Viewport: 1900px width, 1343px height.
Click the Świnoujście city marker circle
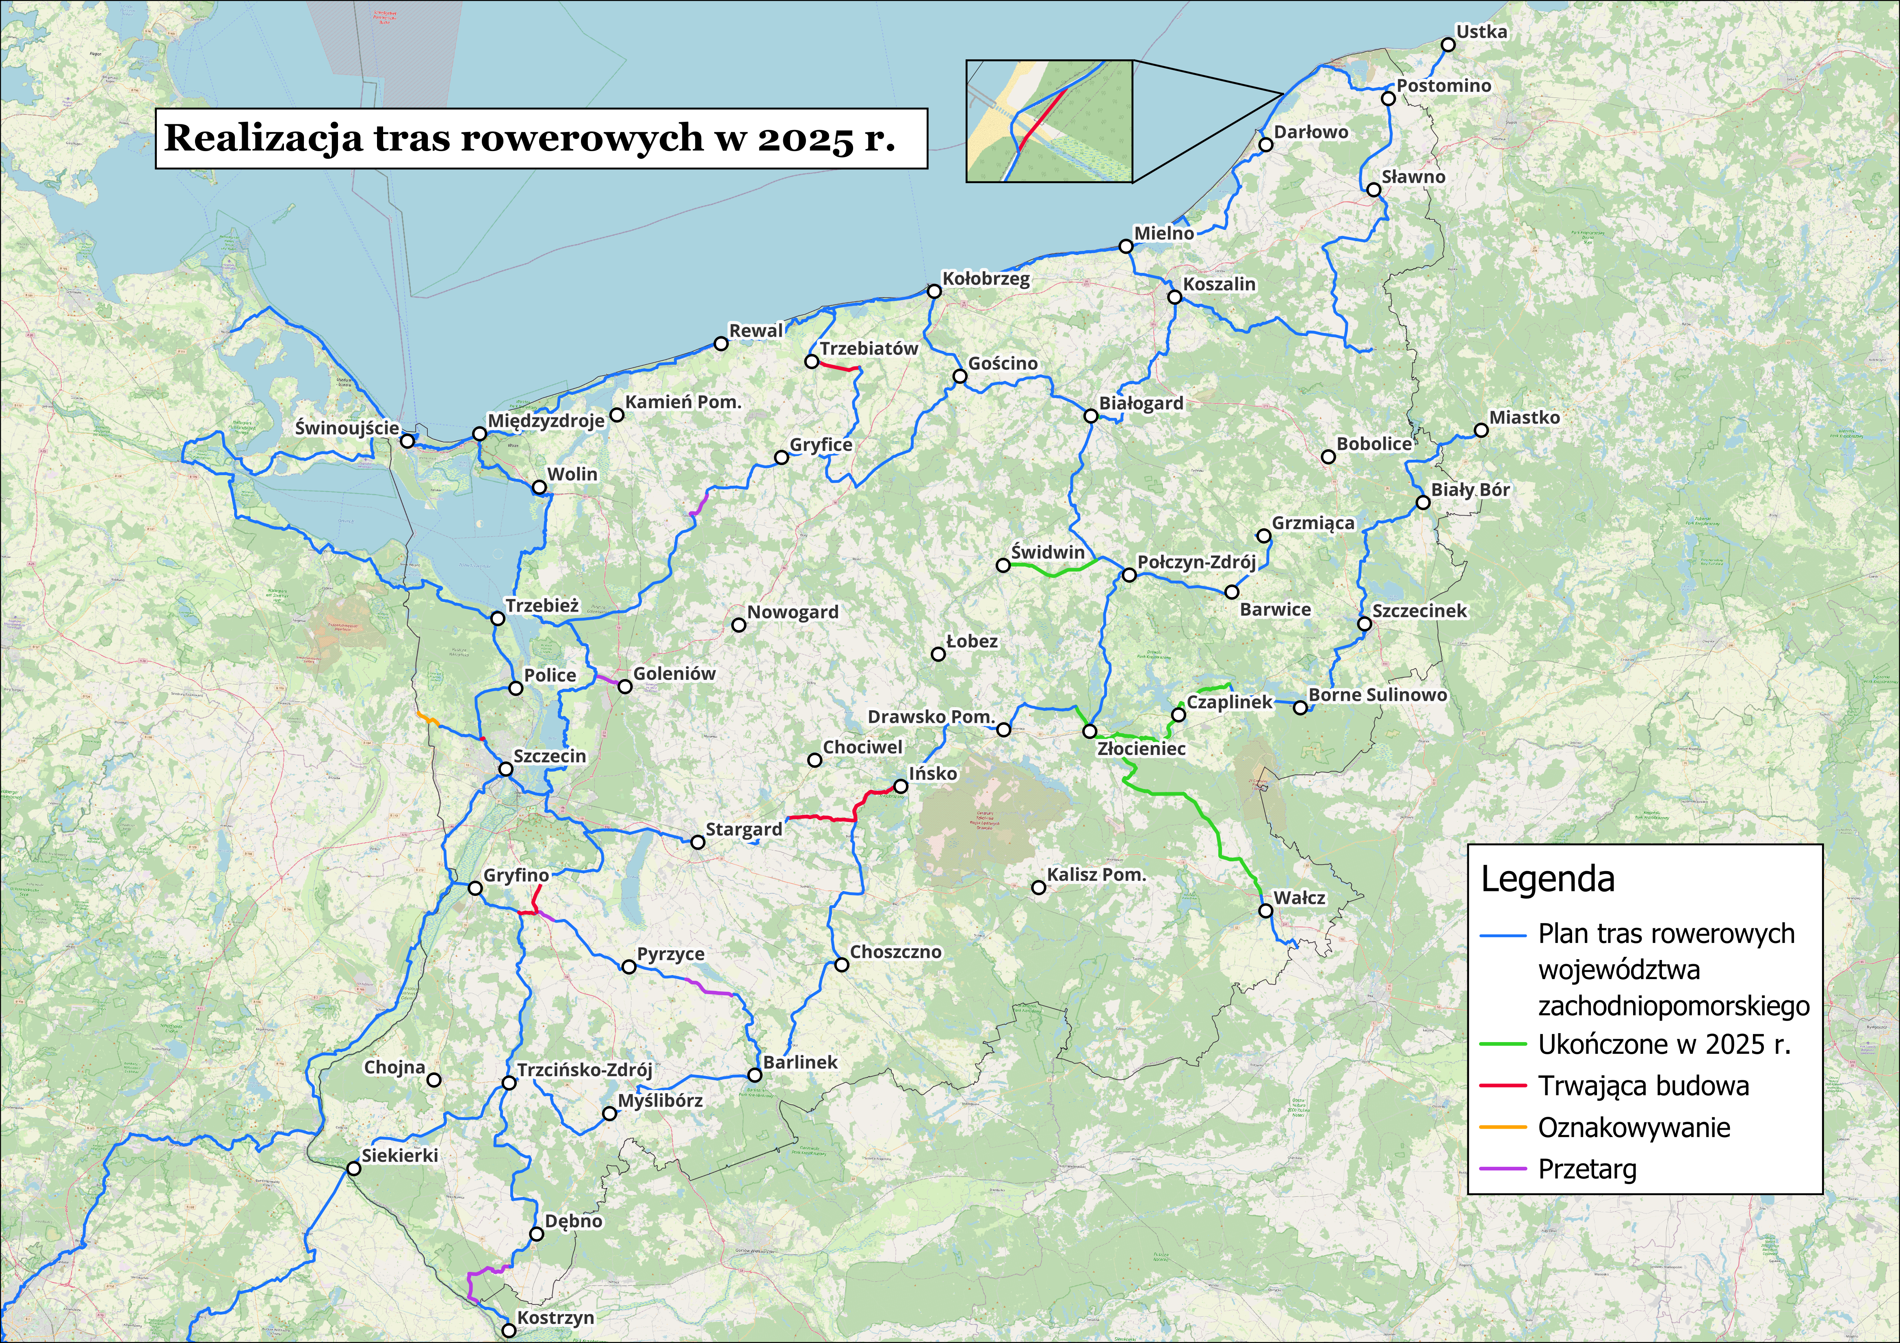click(x=407, y=441)
